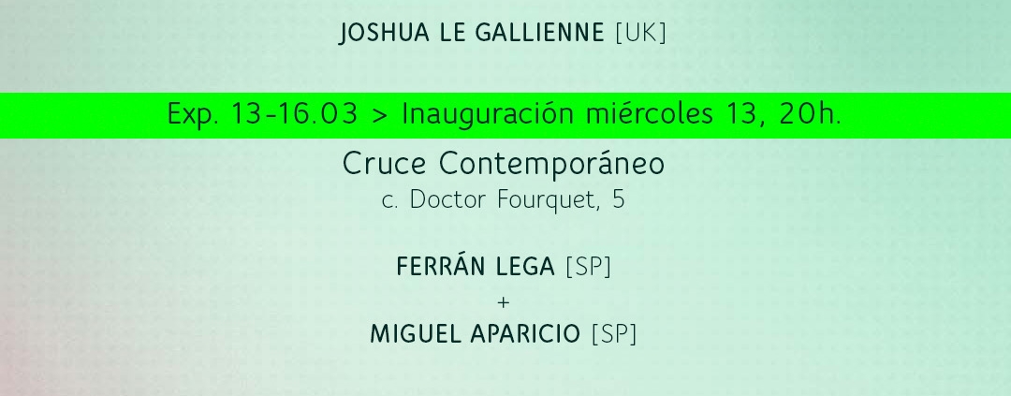1011x396 pixels.
Task: Select the surname APARICIO
Action: (525, 335)
